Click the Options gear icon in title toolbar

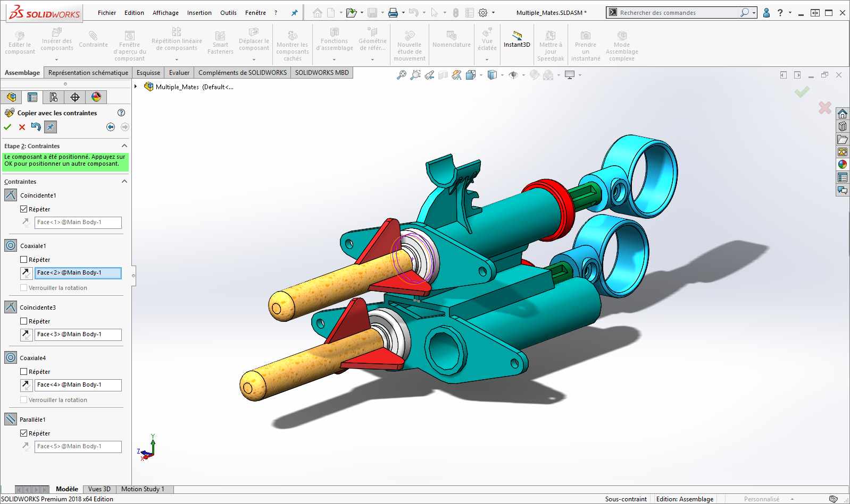click(x=483, y=13)
